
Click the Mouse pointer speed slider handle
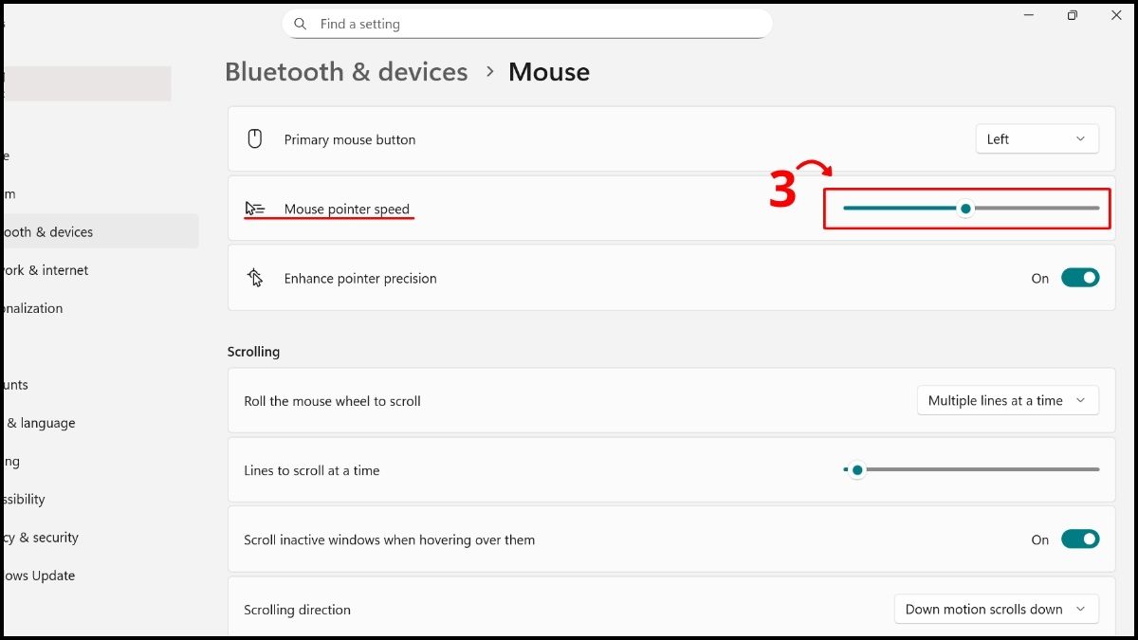pyautogui.click(x=965, y=209)
